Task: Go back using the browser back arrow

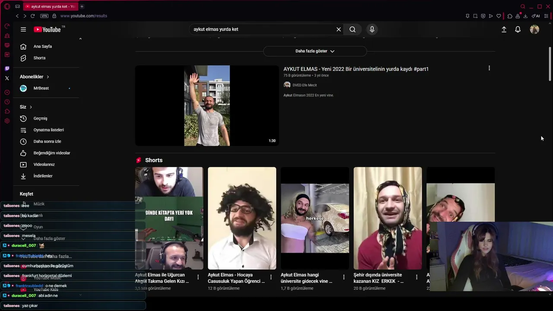Action: [x=17, y=16]
